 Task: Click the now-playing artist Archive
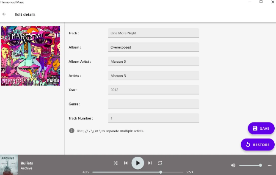[x=26, y=168]
